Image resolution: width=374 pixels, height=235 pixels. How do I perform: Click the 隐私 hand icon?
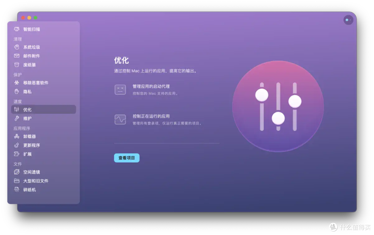point(17,91)
